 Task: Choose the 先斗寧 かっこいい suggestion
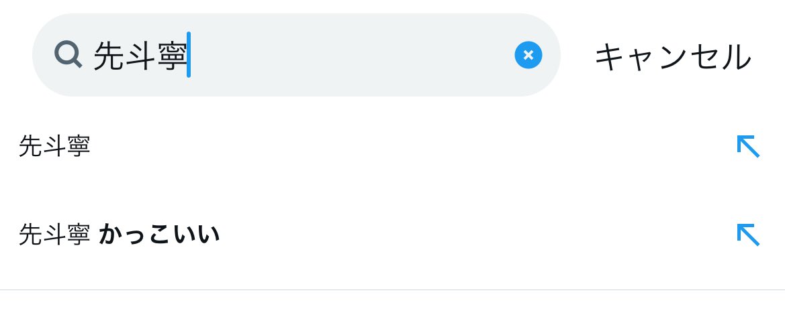tap(392, 235)
